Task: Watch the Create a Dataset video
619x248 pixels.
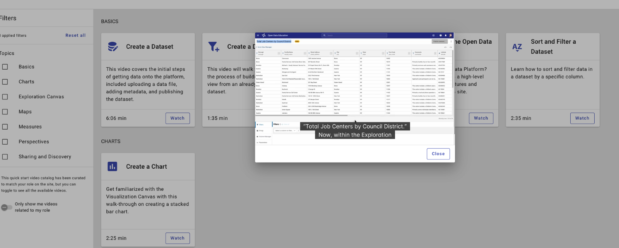Action: pyautogui.click(x=178, y=118)
